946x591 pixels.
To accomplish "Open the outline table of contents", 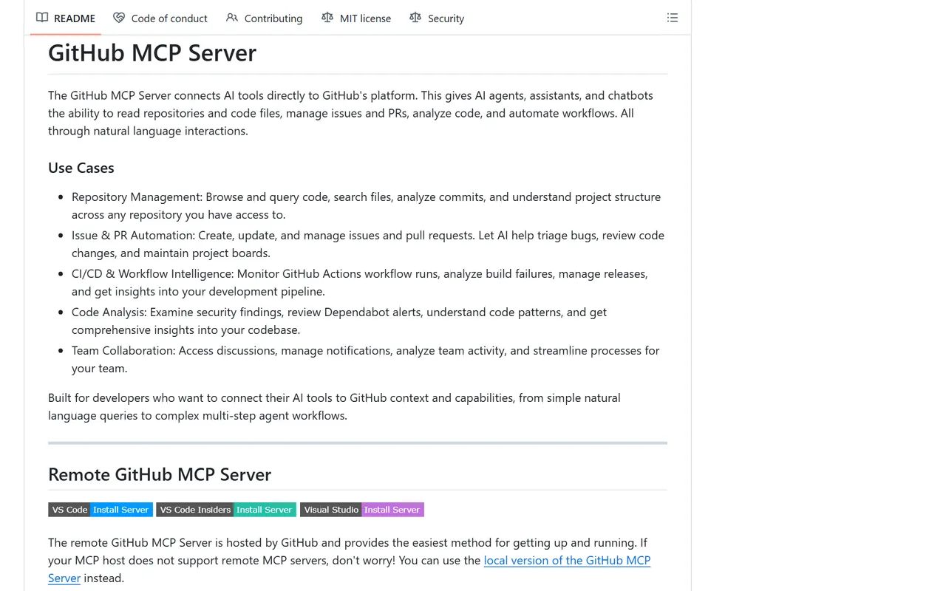I will coord(673,18).
